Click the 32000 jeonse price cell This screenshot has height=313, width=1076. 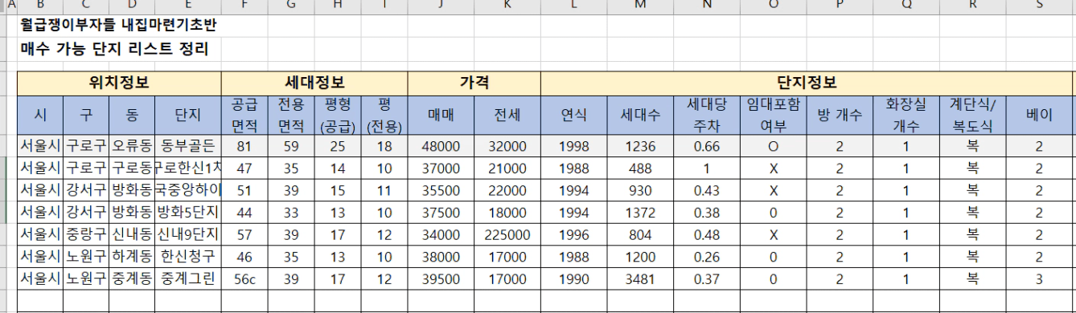(x=507, y=146)
